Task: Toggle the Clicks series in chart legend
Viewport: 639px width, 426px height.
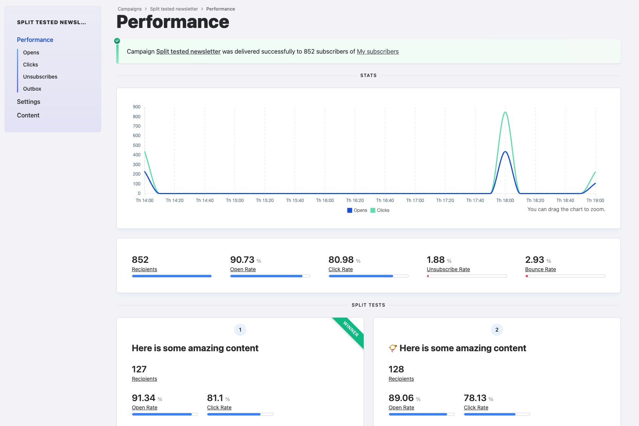Action: pos(380,210)
